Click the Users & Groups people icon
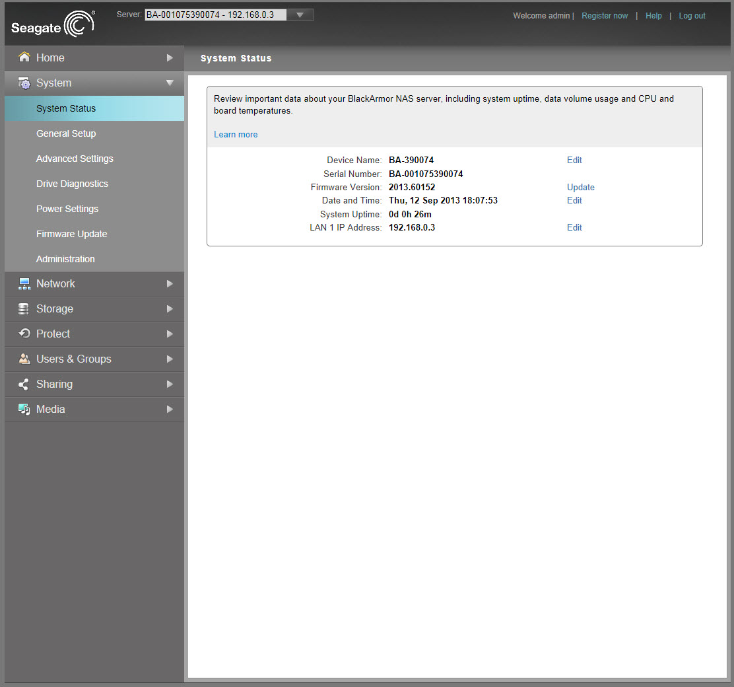734x687 pixels. 24,359
